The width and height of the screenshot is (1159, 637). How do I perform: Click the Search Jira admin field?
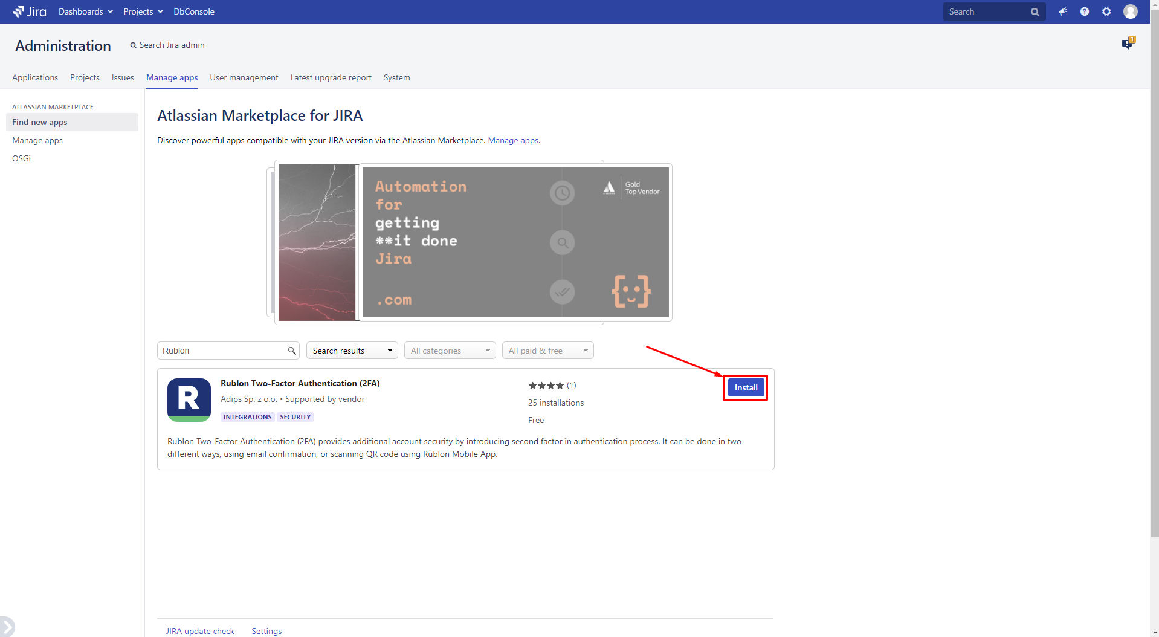coord(172,45)
